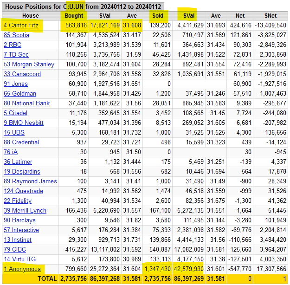Click the 91 Jones link

point(16,84)
